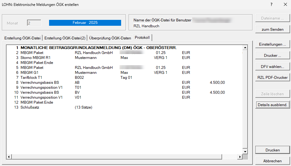The width and height of the screenshot is (291, 166).
Task: Hide details with Details ausblend. button
Action: coord(272,105)
